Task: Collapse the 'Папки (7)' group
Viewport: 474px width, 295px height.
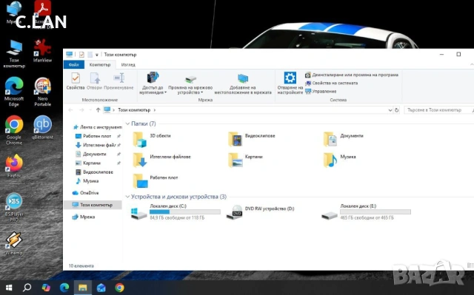Action: 127,123
